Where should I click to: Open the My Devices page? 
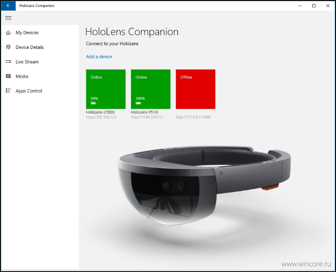40,33
